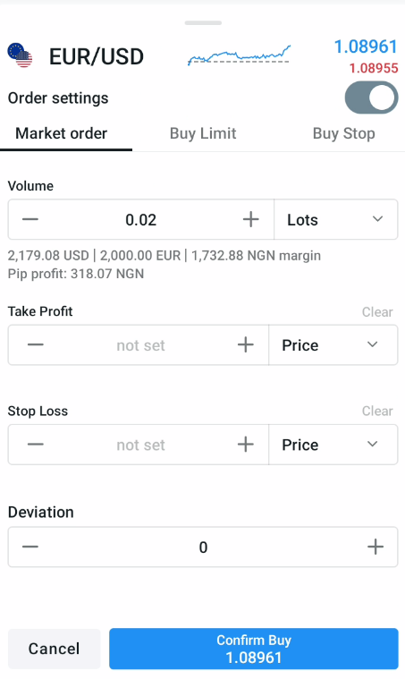Expand the Take Profit Price dropdown

tap(333, 345)
